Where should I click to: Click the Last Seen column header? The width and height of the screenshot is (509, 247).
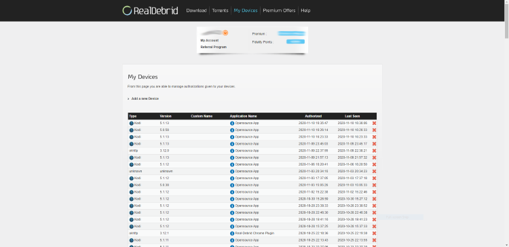point(352,116)
